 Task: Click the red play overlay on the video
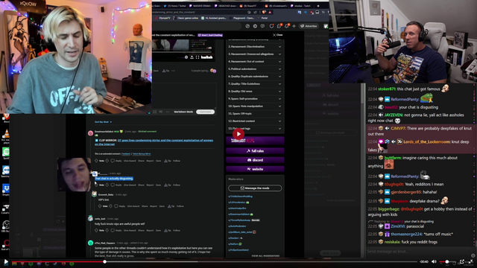pyautogui.click(x=238, y=134)
